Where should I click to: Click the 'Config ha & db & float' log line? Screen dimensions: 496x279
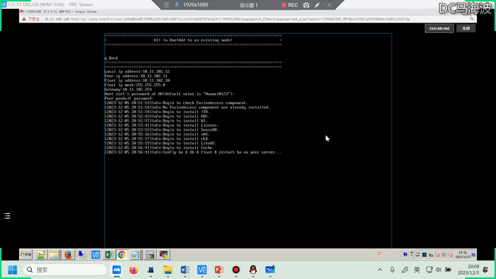pos(193,152)
